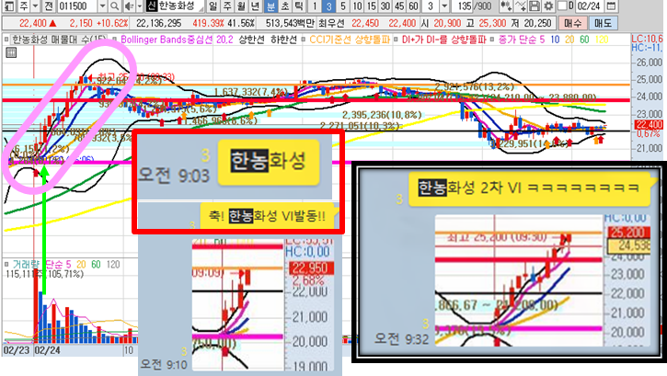
Task: Click the 한농화성 stock name field
Action: click(180, 6)
